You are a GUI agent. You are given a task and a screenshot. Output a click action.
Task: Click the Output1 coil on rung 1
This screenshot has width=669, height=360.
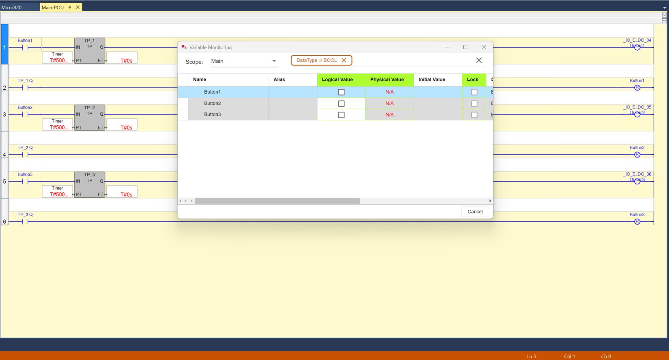pos(637,47)
